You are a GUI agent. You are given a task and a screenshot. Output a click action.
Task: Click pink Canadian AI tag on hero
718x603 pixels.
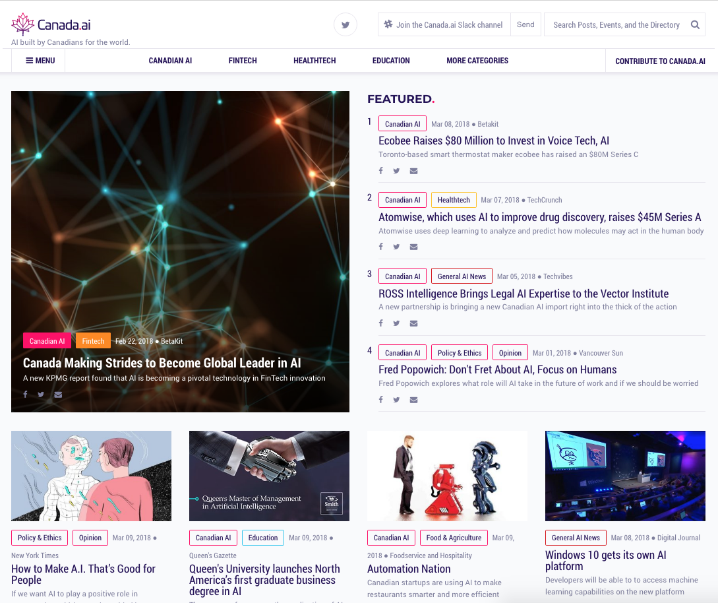pos(47,341)
